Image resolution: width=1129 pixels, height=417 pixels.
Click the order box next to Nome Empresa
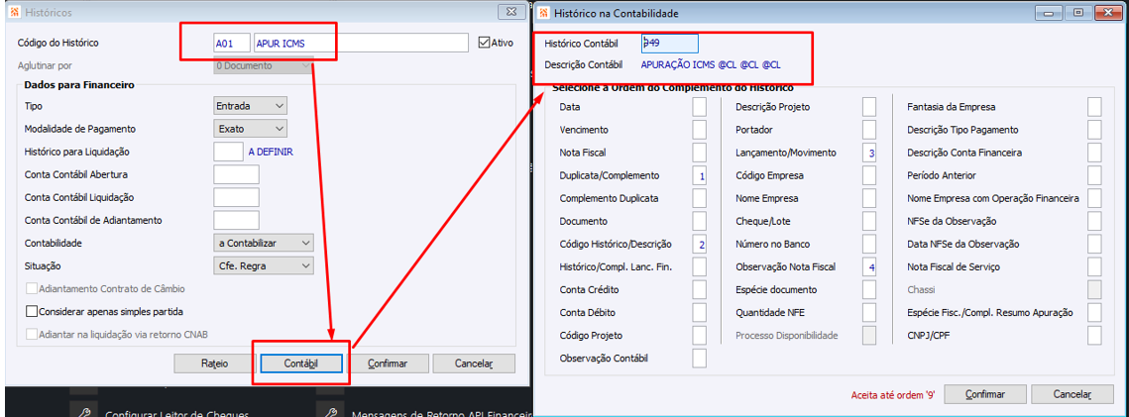(x=869, y=198)
